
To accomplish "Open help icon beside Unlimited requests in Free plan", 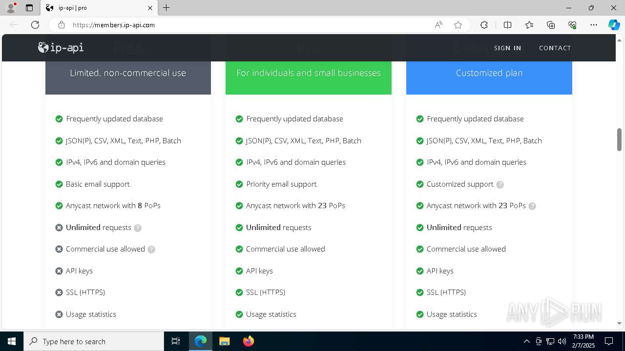I will (138, 228).
